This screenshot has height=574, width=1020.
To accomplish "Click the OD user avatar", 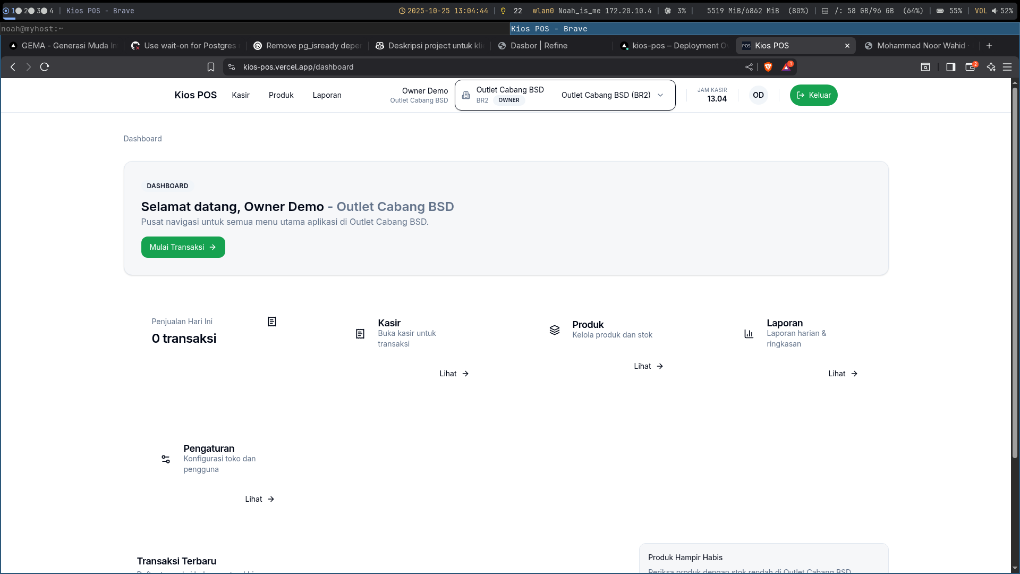I will [x=758, y=95].
